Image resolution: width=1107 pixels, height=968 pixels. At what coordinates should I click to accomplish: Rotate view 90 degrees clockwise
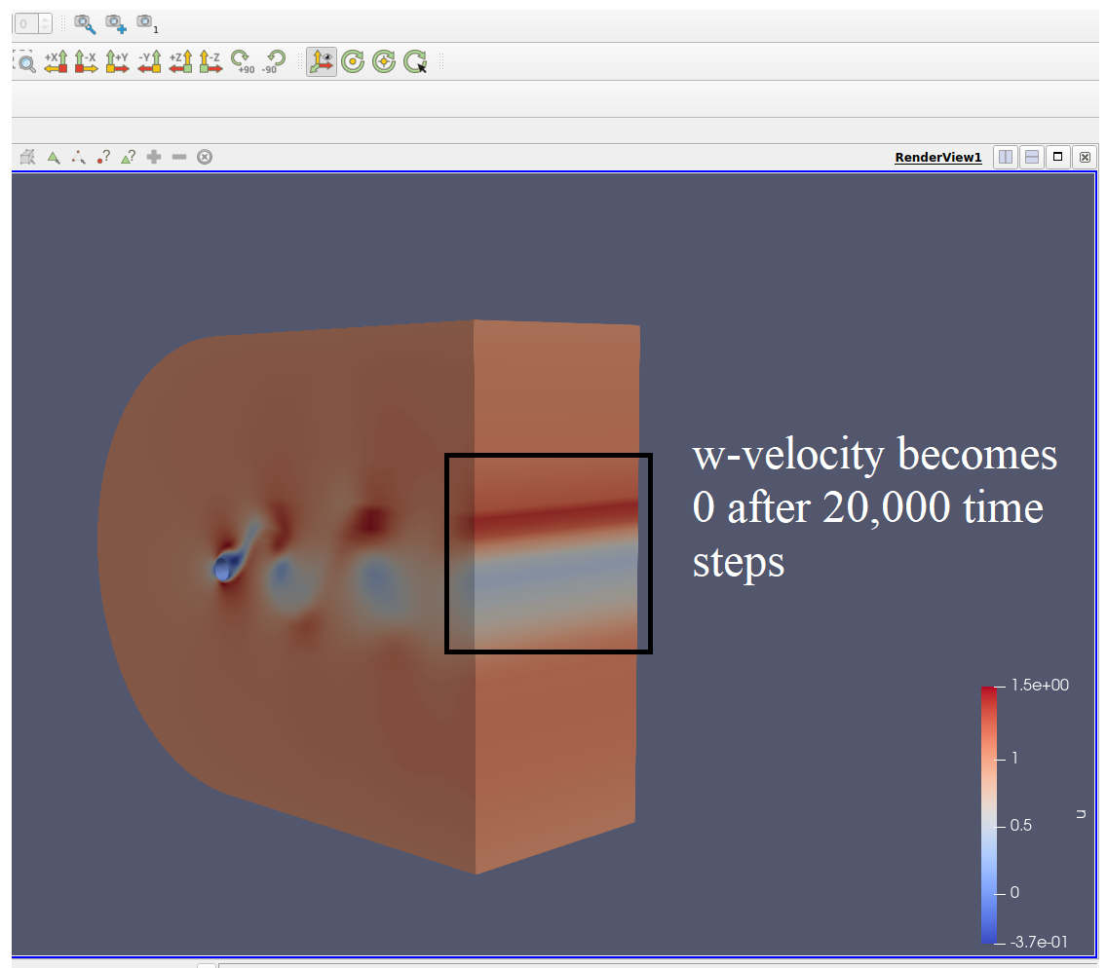242,62
